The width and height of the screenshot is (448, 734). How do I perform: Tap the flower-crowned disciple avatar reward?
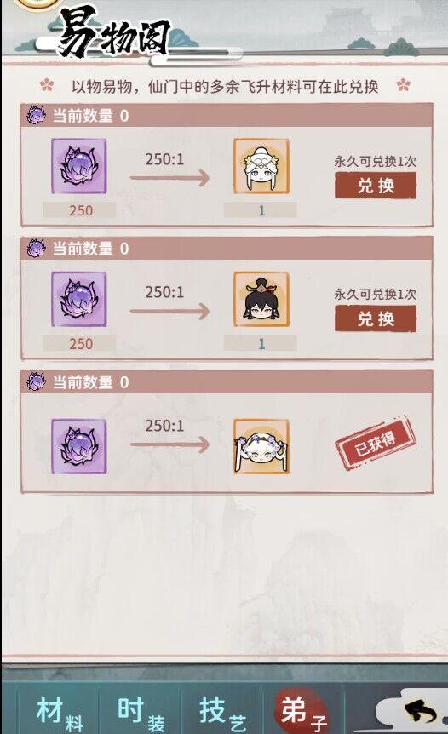(261, 446)
